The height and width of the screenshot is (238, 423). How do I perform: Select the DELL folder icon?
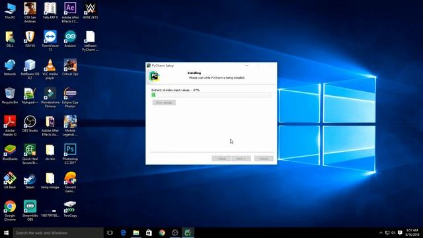pos(10,39)
